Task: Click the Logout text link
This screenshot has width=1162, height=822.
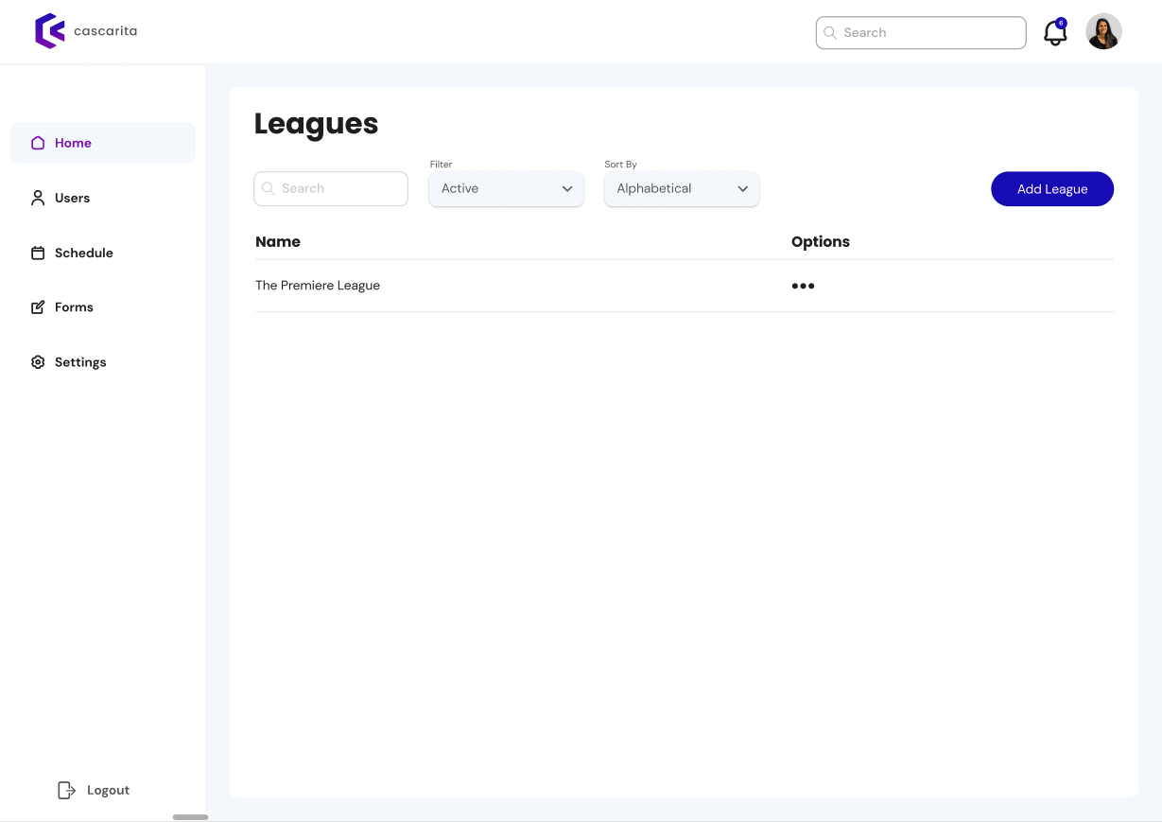Action: click(x=108, y=790)
